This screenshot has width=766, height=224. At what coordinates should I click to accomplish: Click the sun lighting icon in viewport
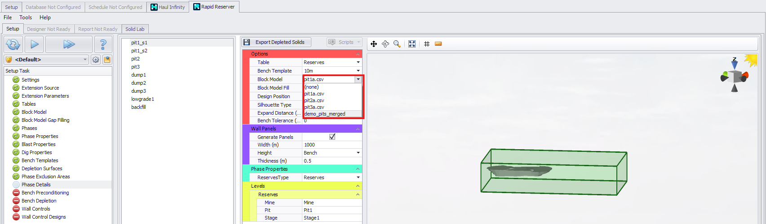tap(750, 60)
